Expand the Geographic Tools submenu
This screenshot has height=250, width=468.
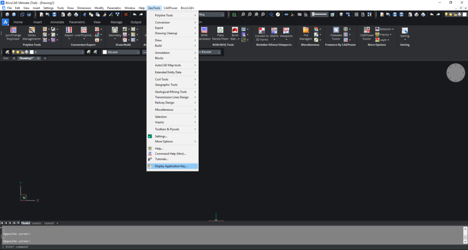pos(172,85)
